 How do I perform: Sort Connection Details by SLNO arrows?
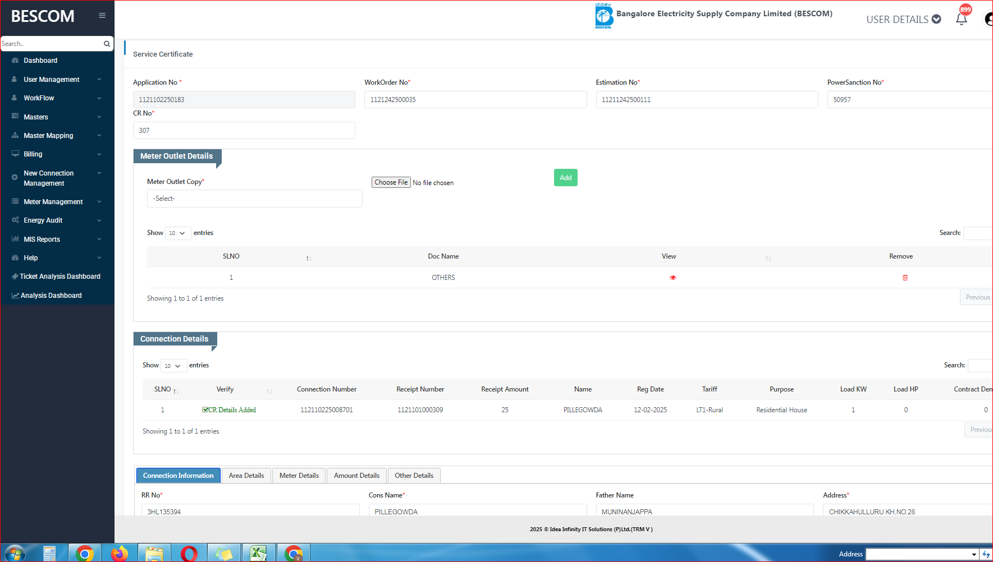tap(176, 391)
